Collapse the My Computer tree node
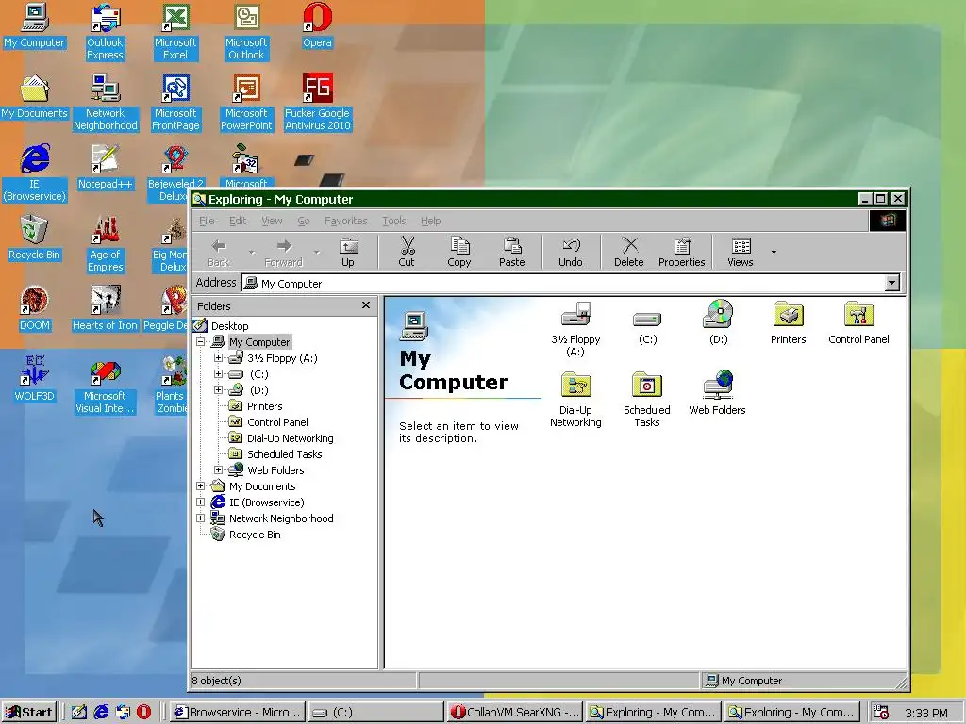Screen dimensions: 966x724 click(x=201, y=341)
